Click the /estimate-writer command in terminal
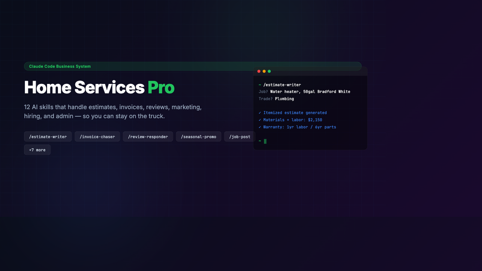 (x=282, y=85)
